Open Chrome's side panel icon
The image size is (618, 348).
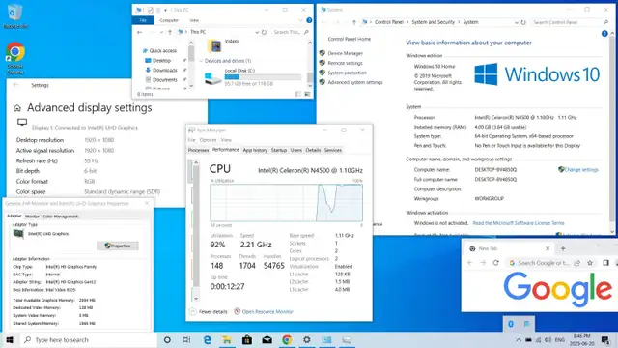coord(605,263)
